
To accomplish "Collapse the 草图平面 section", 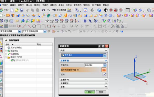I will 106,61.
